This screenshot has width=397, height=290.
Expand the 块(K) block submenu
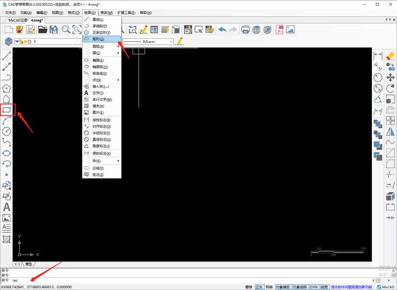(102, 160)
